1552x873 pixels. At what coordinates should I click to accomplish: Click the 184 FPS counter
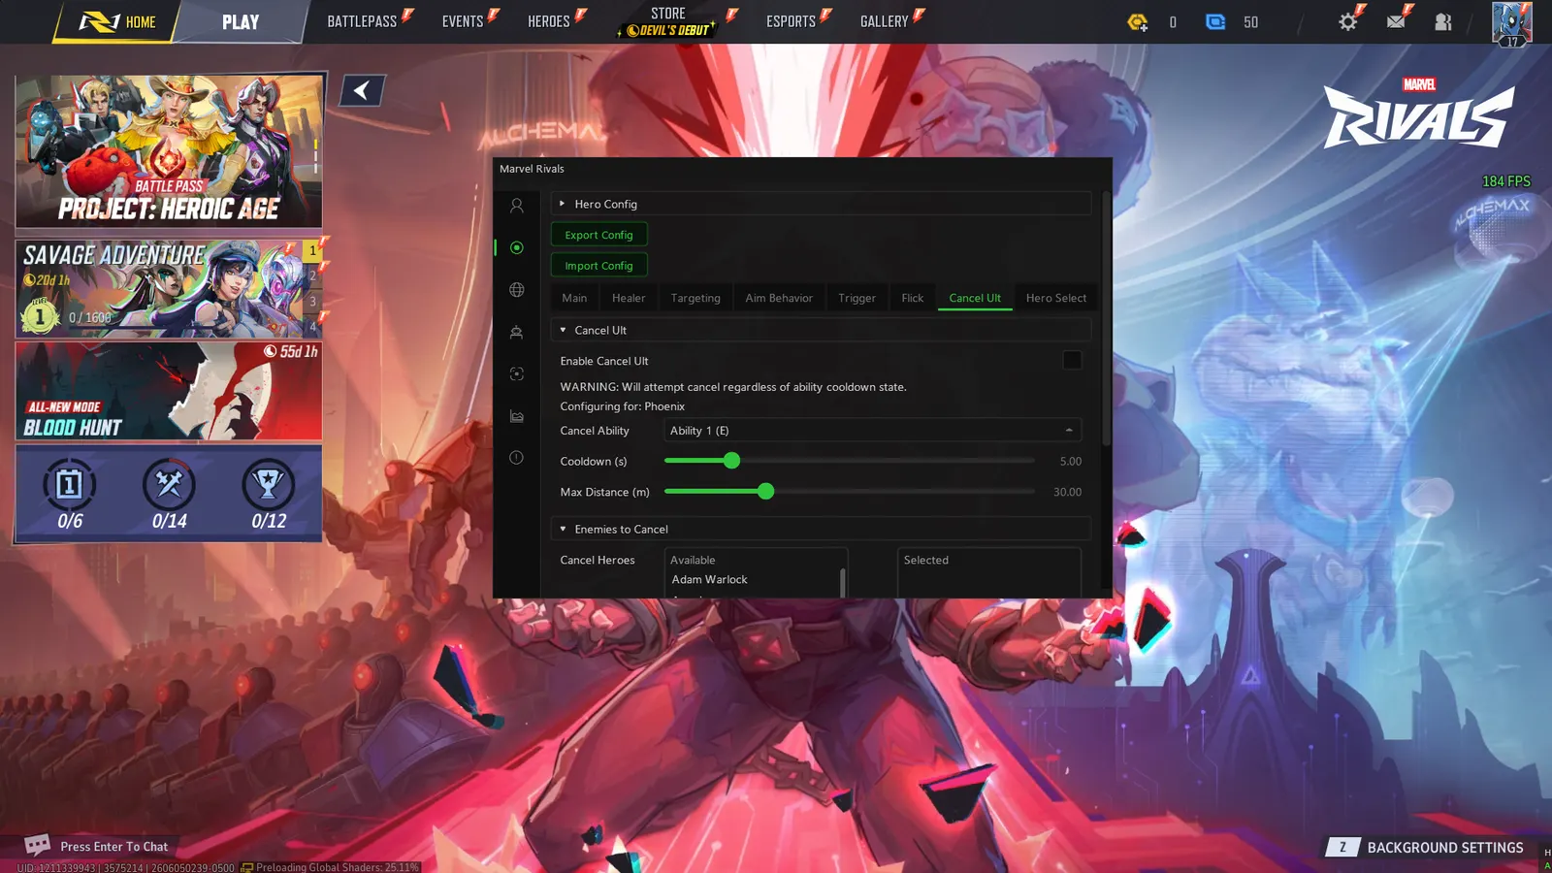click(1506, 181)
